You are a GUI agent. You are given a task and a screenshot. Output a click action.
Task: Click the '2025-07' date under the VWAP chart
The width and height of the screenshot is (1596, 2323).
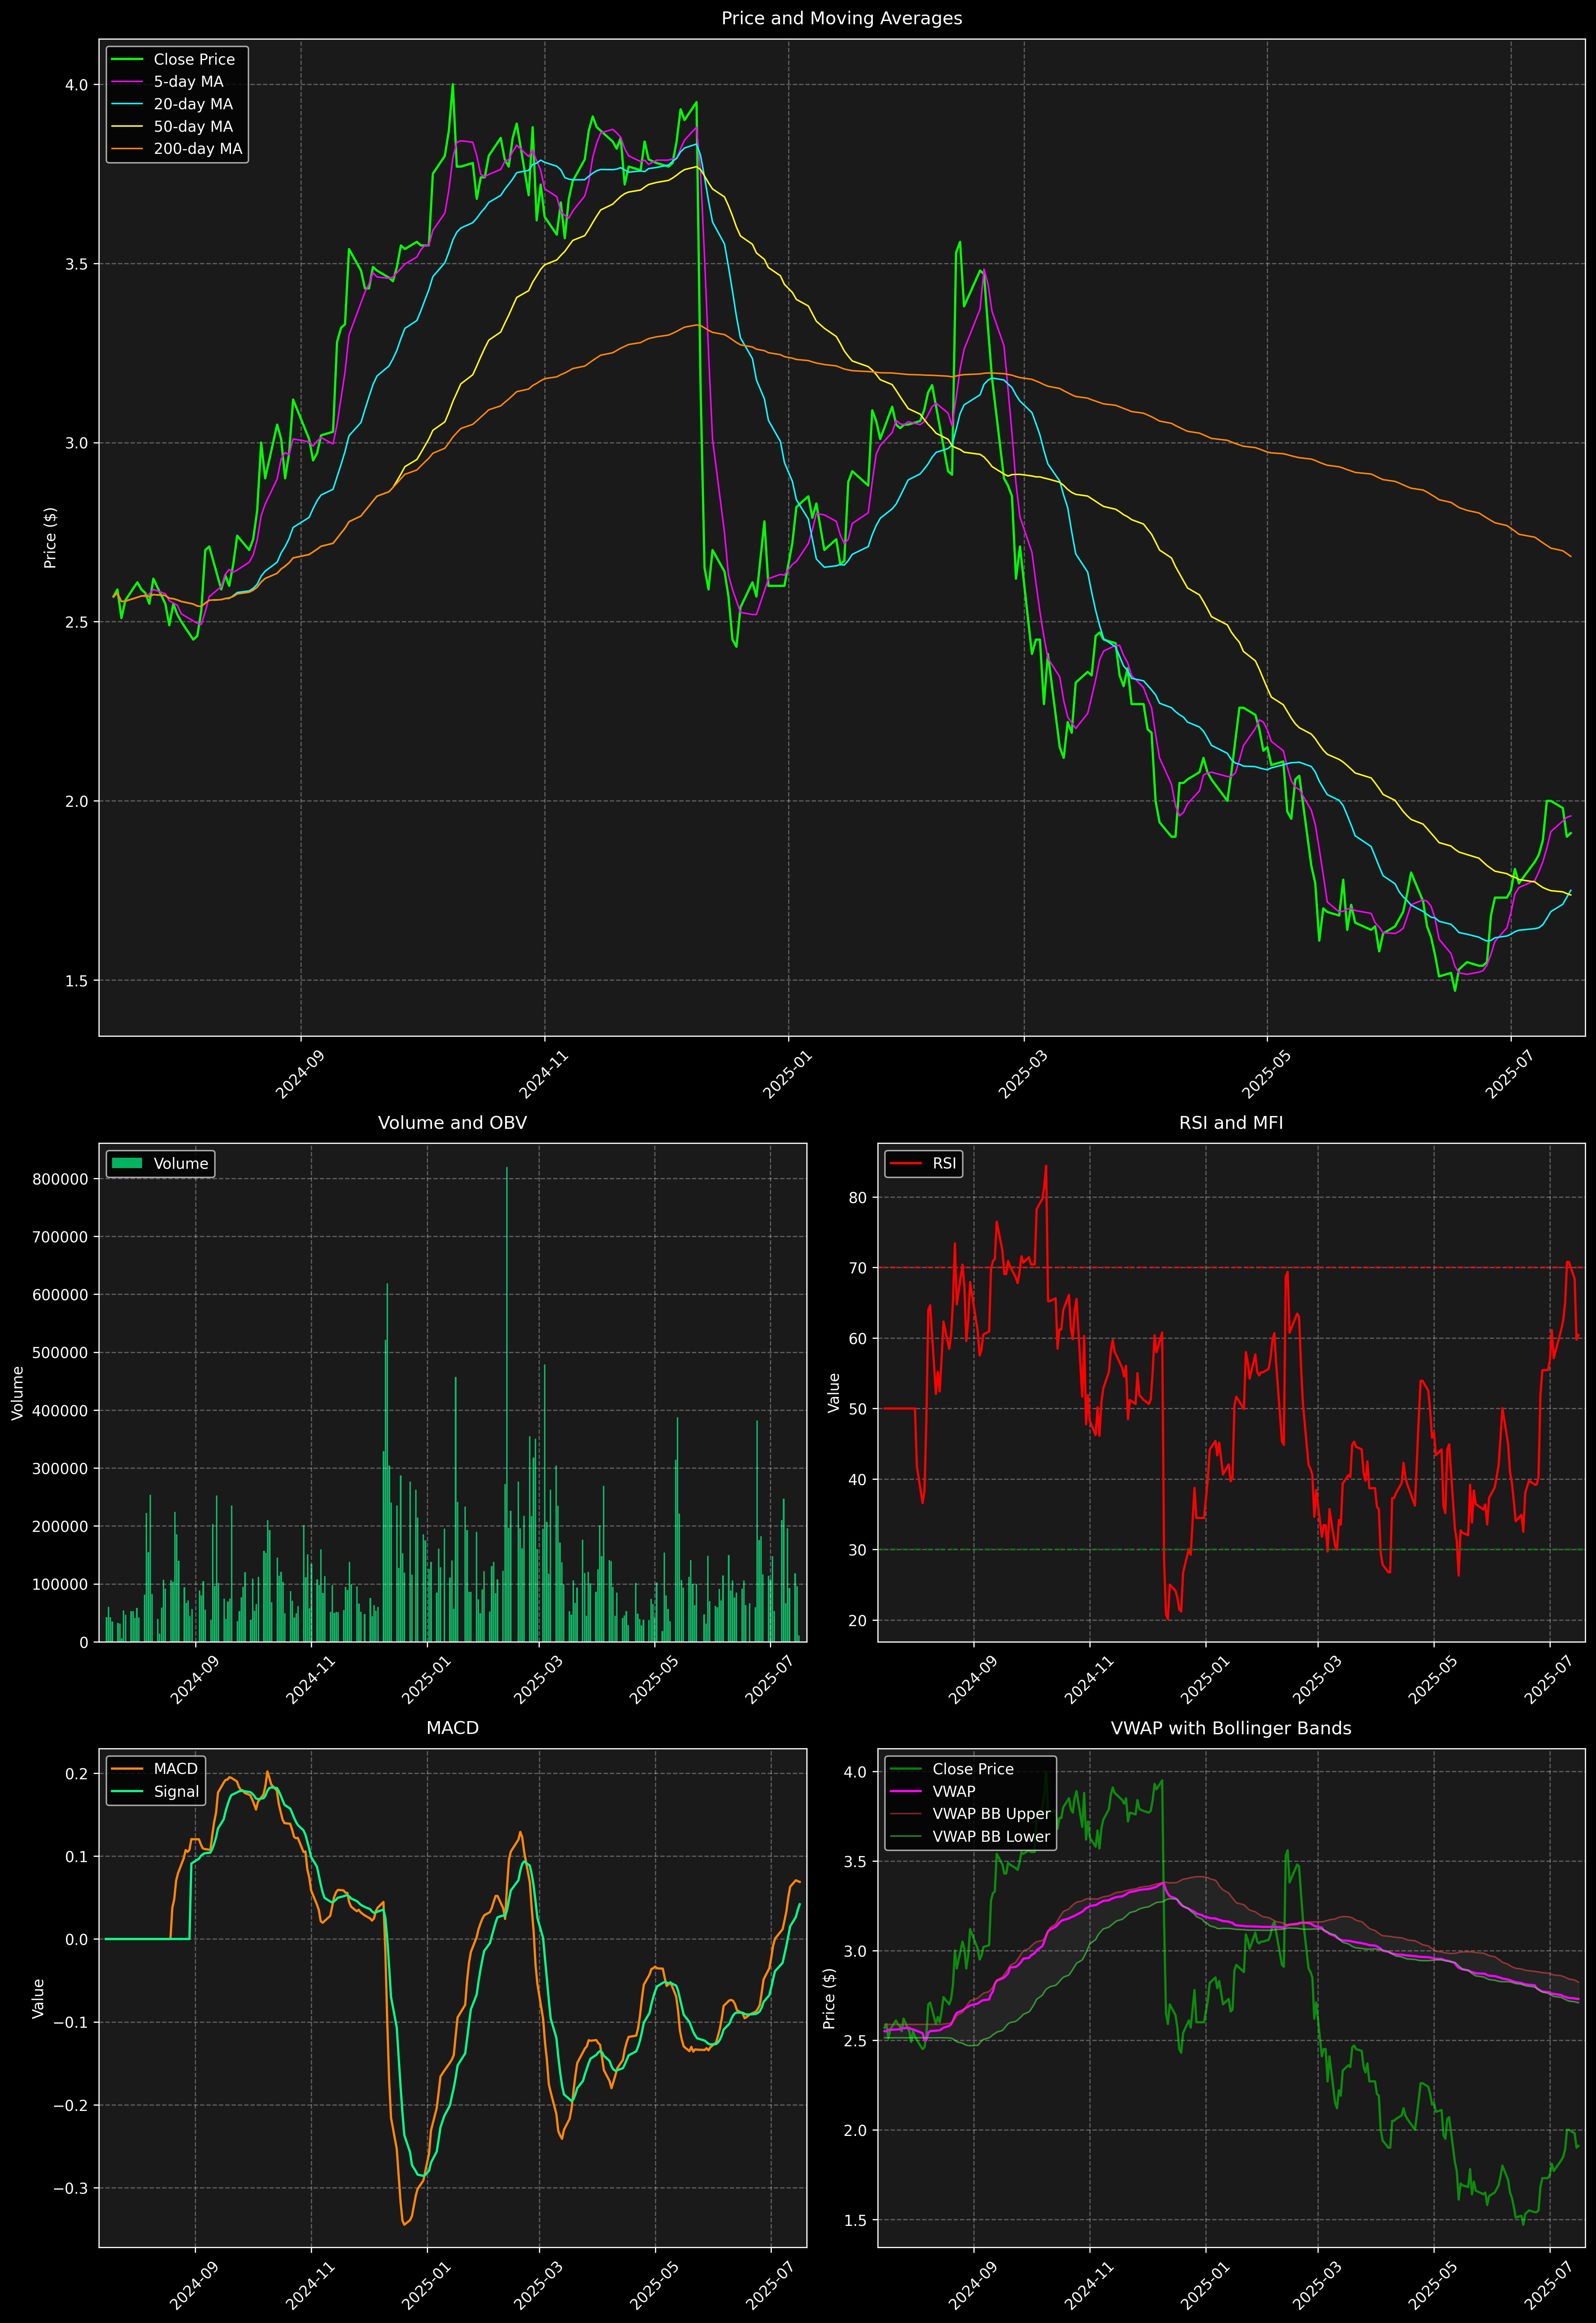(1549, 2286)
